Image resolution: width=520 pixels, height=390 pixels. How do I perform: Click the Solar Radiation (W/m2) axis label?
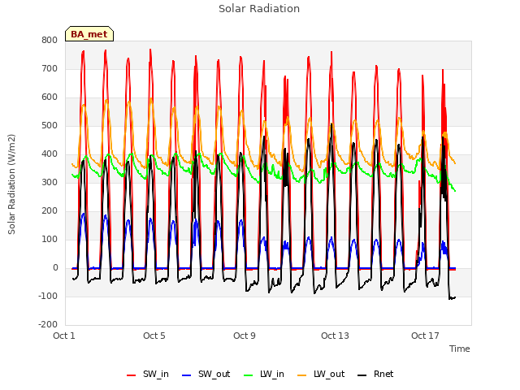coord(11,184)
